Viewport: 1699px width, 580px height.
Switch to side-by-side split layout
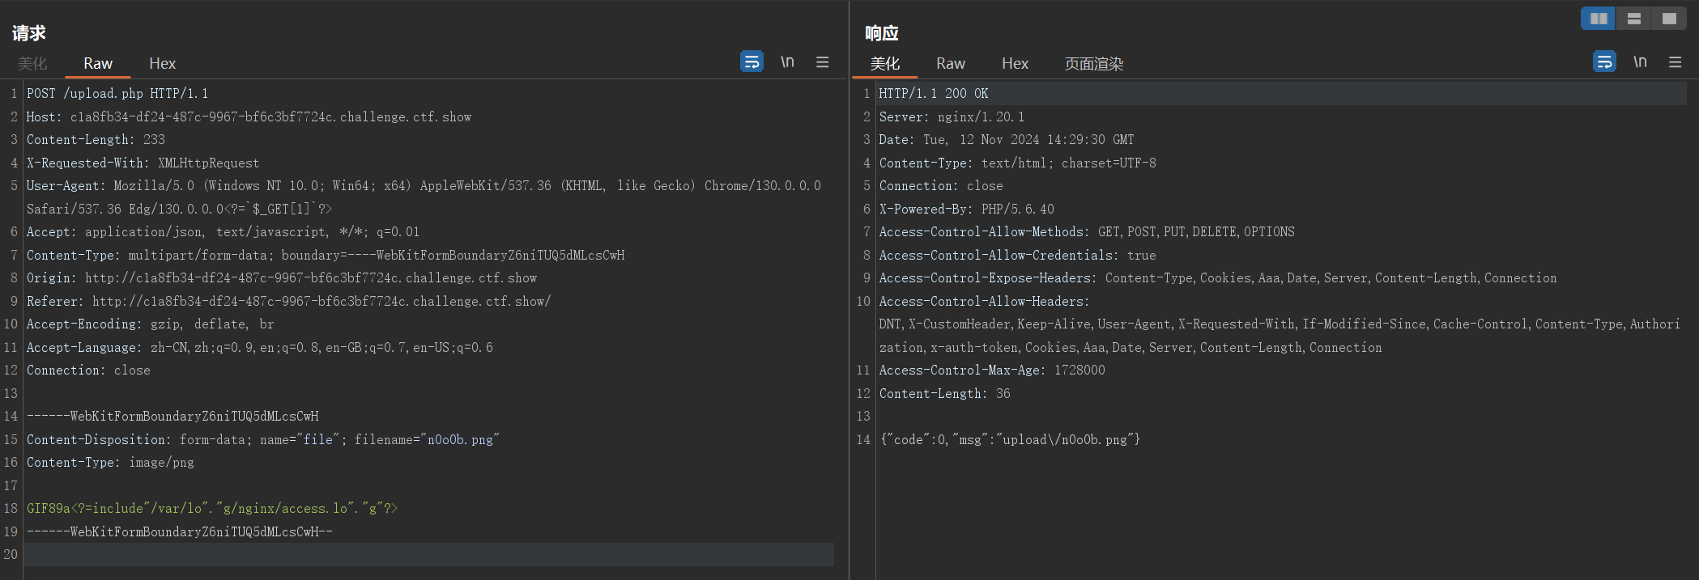[x=1599, y=19]
